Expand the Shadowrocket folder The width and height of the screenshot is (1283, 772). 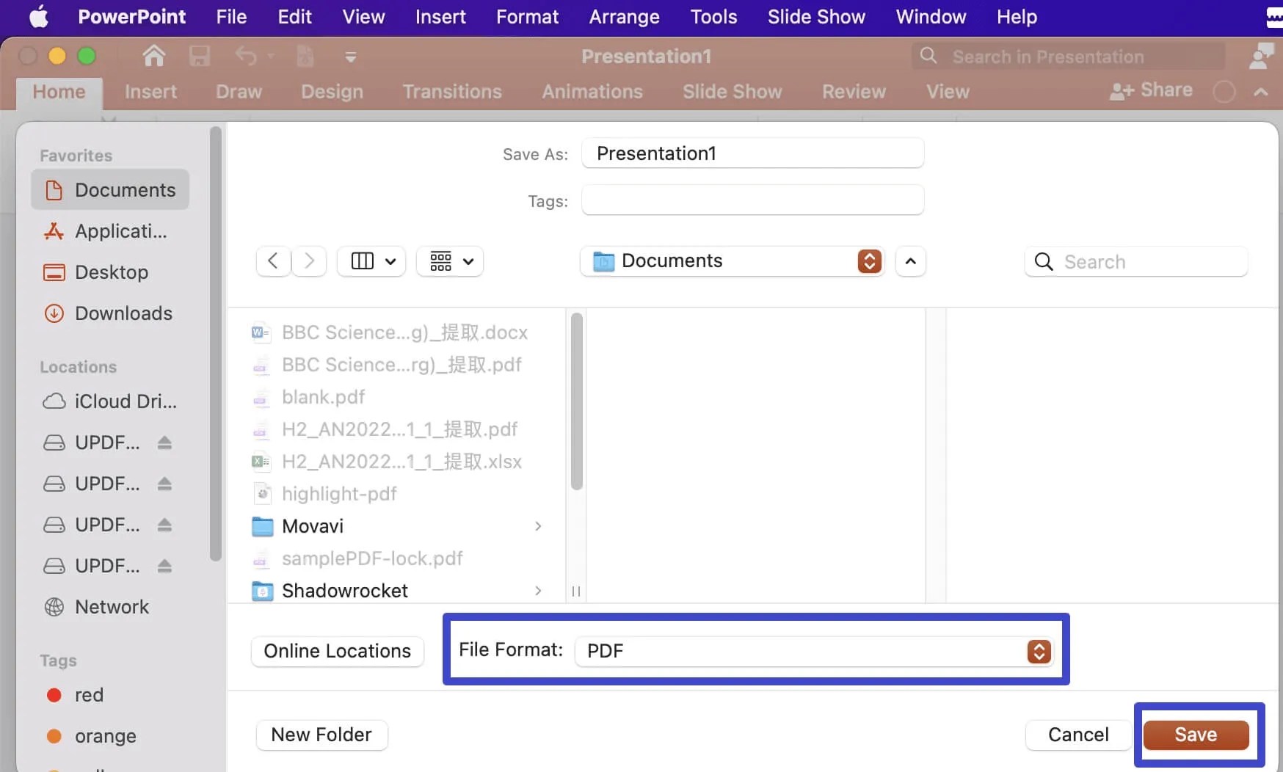[538, 591]
